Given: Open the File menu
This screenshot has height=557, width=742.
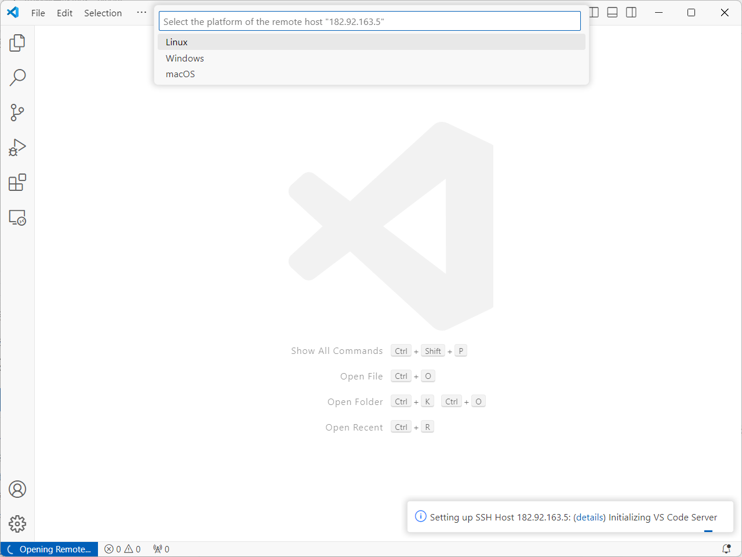Looking at the screenshot, I should point(38,13).
